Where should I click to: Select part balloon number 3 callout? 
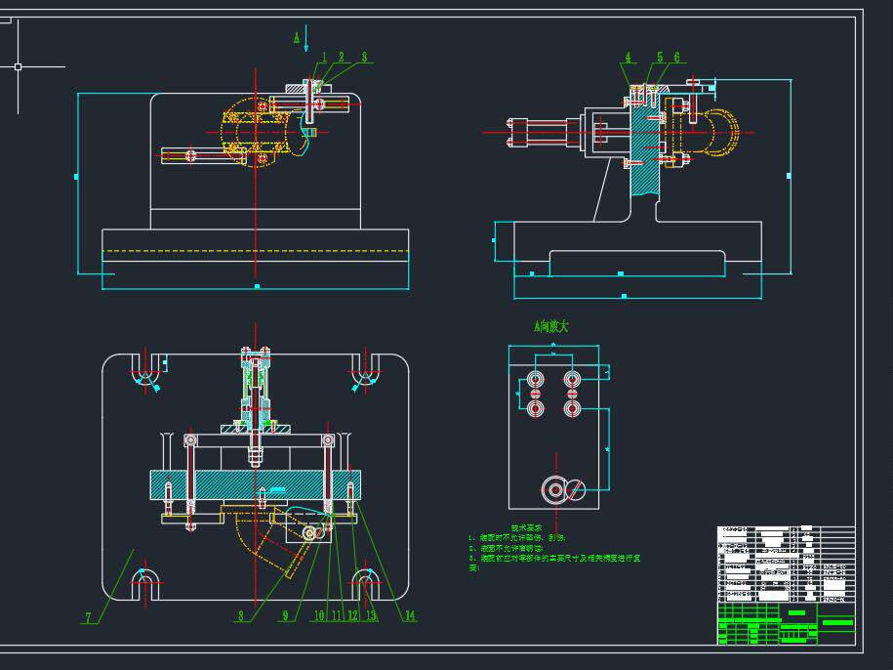(366, 56)
